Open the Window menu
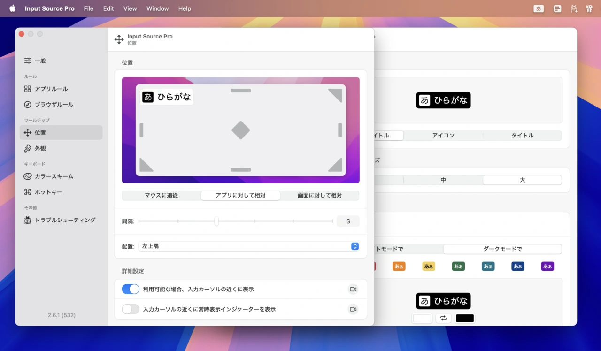The height and width of the screenshot is (351, 601). pyautogui.click(x=157, y=8)
